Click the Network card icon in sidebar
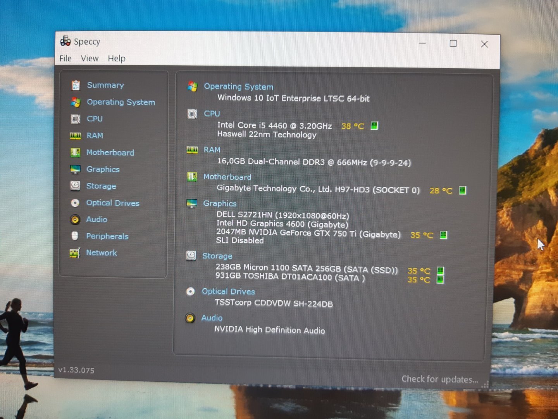The image size is (558, 419). [x=75, y=253]
